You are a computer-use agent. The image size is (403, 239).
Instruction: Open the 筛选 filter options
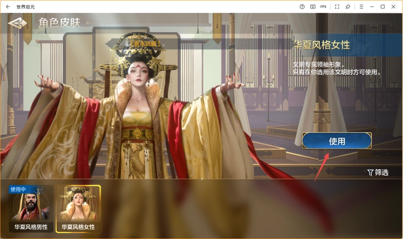coord(378,172)
